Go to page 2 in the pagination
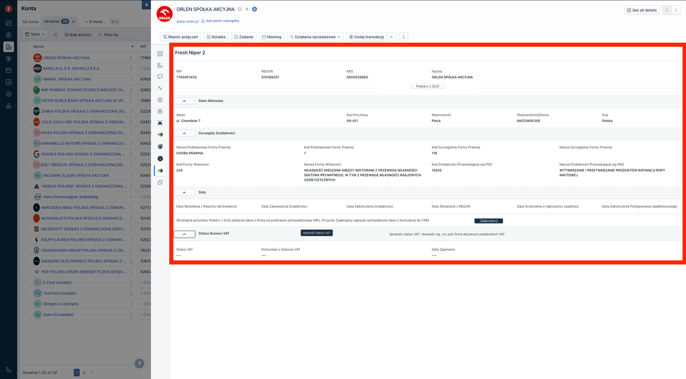 click(x=84, y=372)
